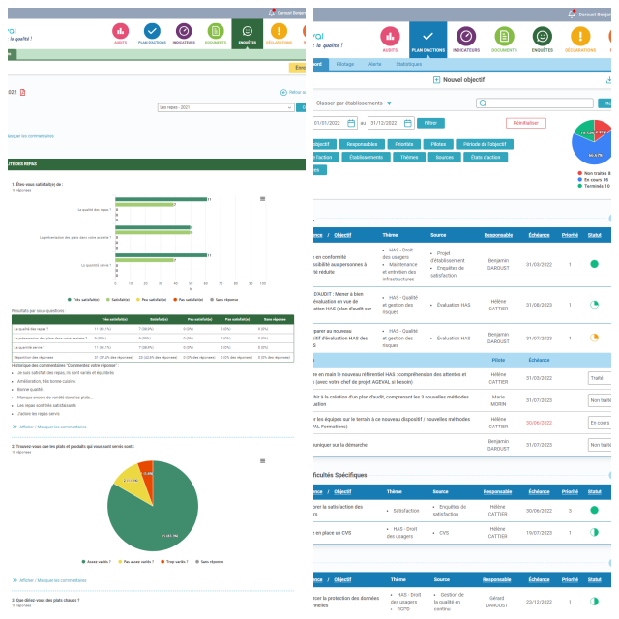This screenshot has height=619, width=619.
Task: Click green status circle for 31/03/2022 objective
Action: tap(594, 264)
